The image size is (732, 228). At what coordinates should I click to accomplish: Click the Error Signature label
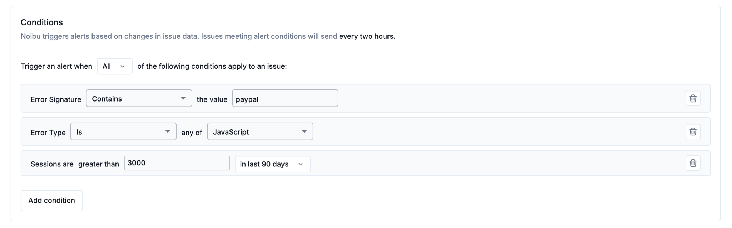click(x=56, y=99)
